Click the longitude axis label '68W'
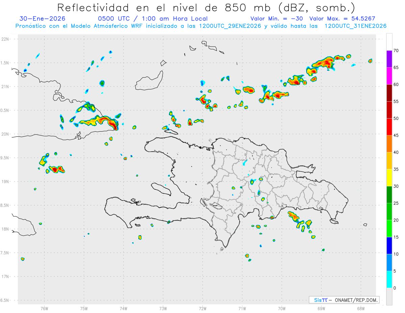The width and height of the screenshot is (405, 313). tap(361, 308)
